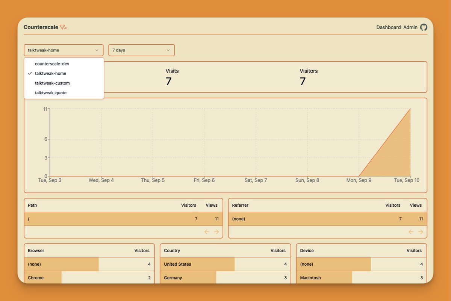Click the Visitors header in Referrer table
Image resolution: width=451 pixels, height=301 pixels.
pyautogui.click(x=393, y=205)
